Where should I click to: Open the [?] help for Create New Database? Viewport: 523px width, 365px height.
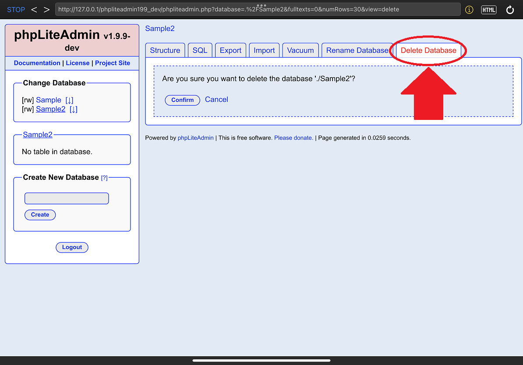click(x=104, y=178)
